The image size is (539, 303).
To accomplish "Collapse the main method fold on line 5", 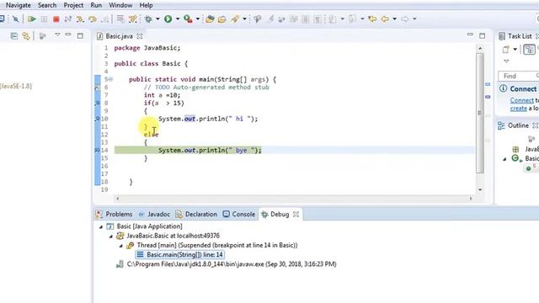I will [x=111, y=79].
